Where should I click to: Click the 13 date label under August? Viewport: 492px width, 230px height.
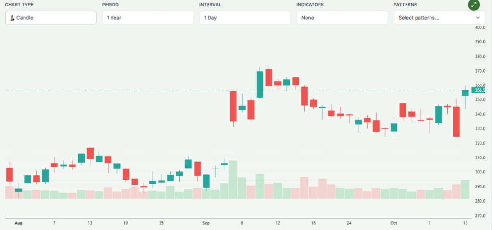90,223
